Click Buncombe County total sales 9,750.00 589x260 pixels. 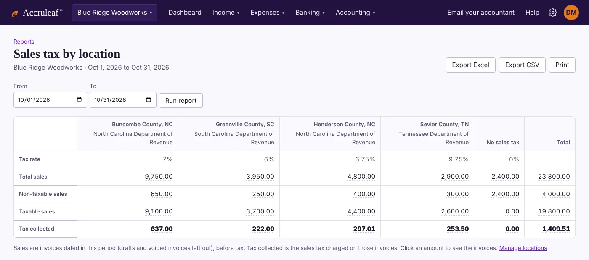(159, 177)
